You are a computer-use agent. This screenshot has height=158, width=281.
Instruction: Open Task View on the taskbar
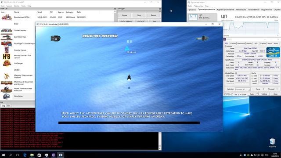[18, 155]
